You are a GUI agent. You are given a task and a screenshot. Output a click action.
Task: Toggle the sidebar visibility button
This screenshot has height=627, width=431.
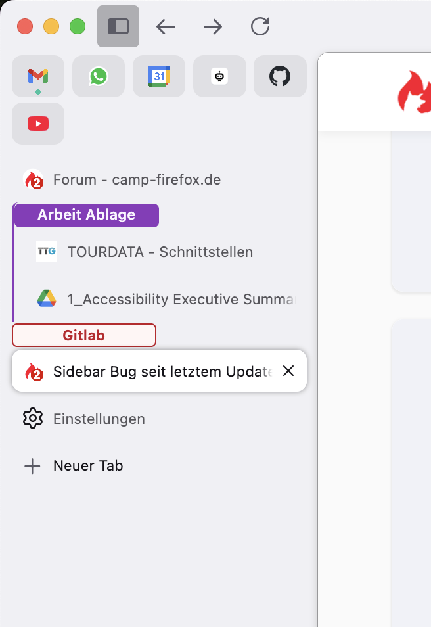pos(118,26)
